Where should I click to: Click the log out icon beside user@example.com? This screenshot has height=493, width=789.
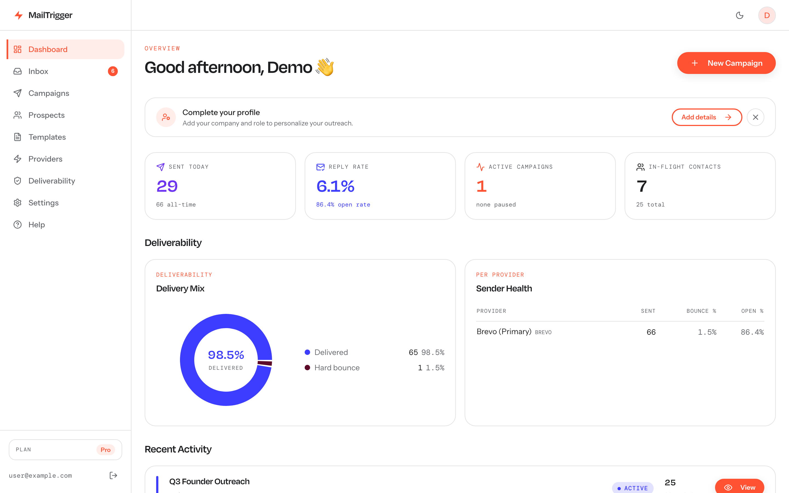point(113,475)
